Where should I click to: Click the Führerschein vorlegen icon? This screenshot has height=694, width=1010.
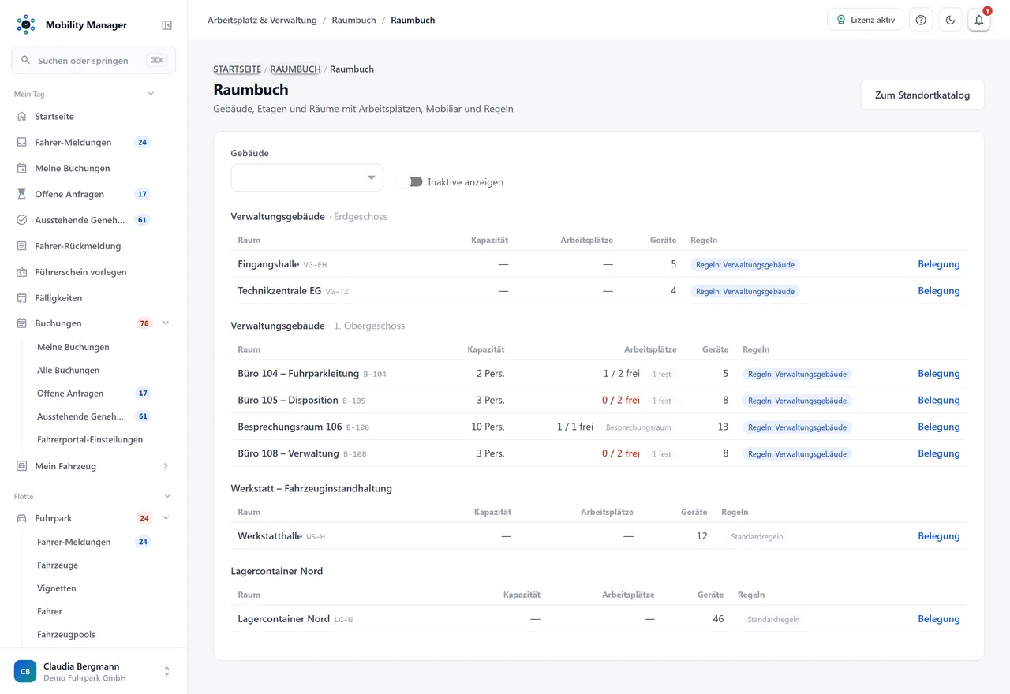(x=22, y=272)
